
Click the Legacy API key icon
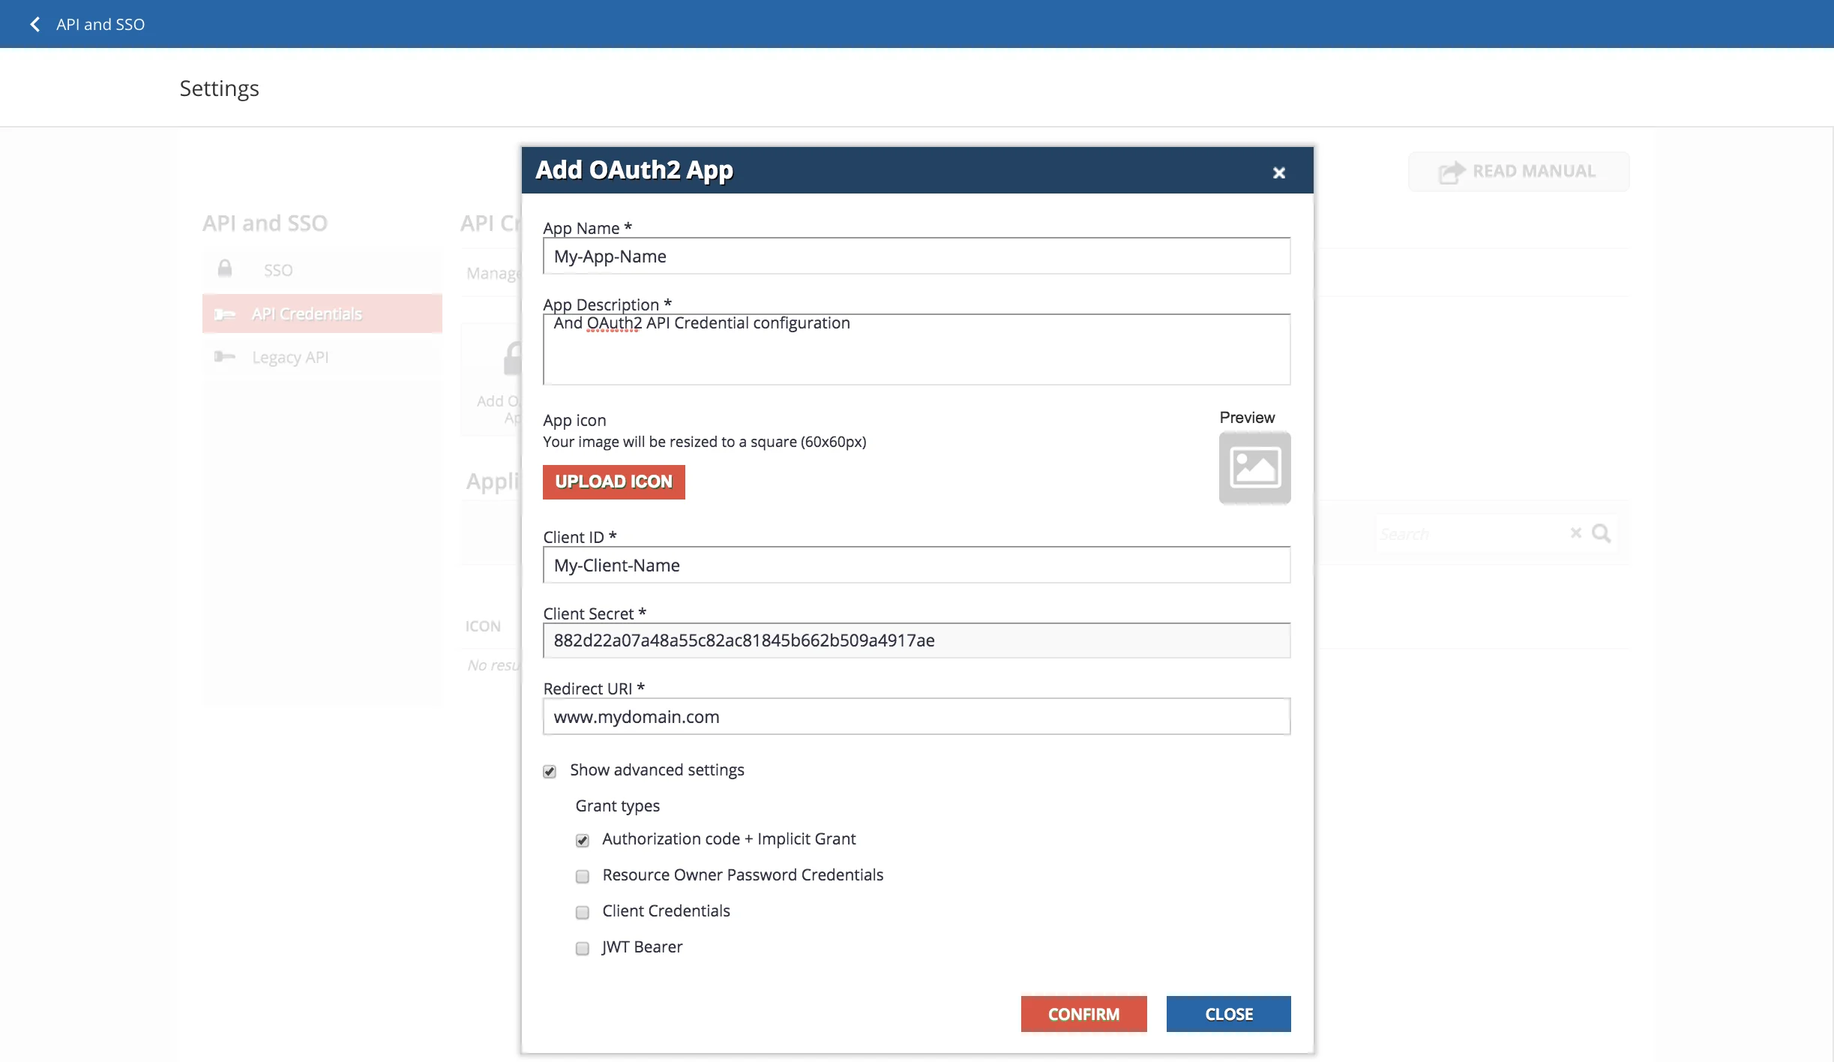pos(225,356)
